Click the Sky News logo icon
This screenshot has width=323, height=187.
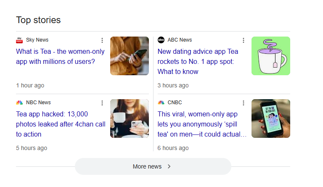(x=19, y=40)
